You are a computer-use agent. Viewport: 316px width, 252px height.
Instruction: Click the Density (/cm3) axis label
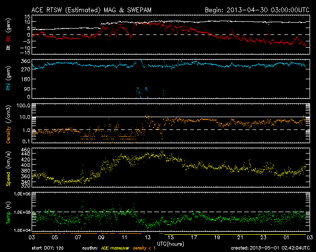(7, 124)
